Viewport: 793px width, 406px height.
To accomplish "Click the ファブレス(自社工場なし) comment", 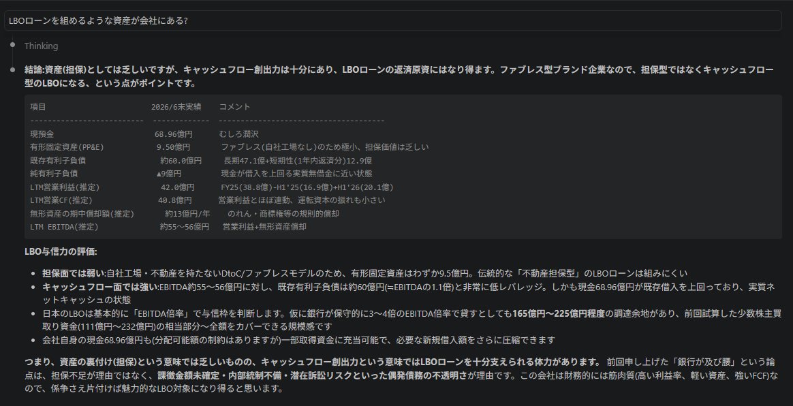I will tap(325, 147).
